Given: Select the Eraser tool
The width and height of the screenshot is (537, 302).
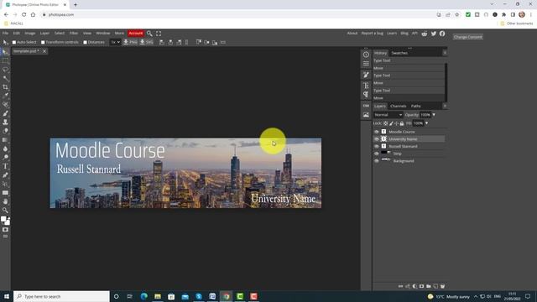Looking at the screenshot, I should click(5, 131).
